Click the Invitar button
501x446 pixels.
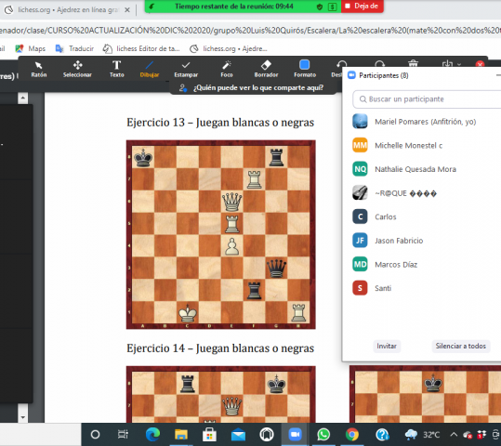pos(387,346)
